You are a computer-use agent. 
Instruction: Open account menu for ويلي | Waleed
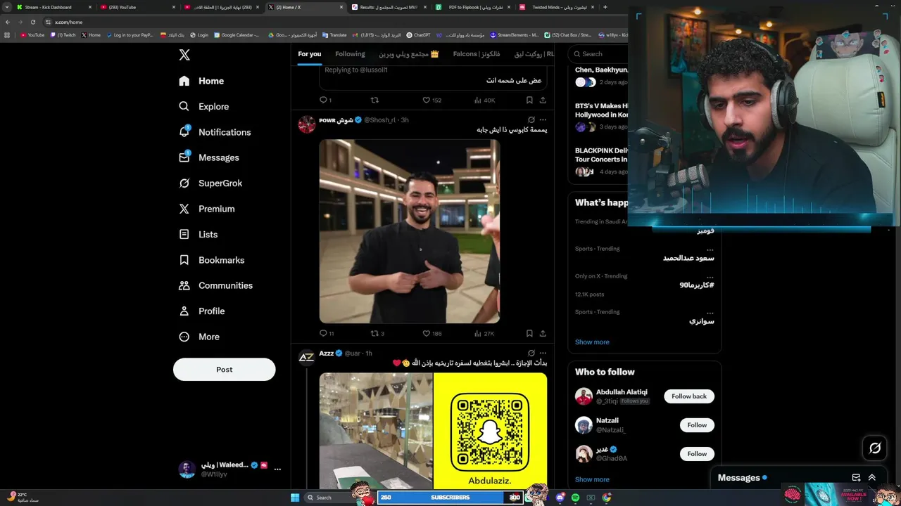(229, 469)
